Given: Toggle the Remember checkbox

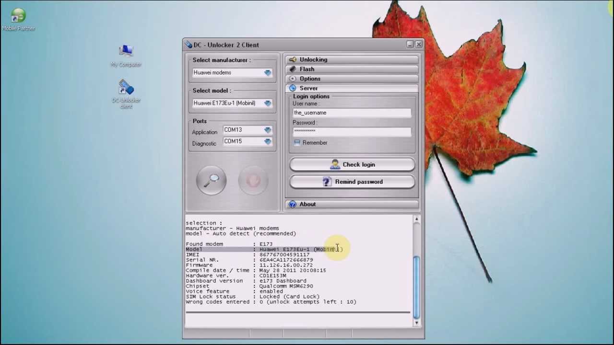Looking at the screenshot, I should [x=297, y=143].
